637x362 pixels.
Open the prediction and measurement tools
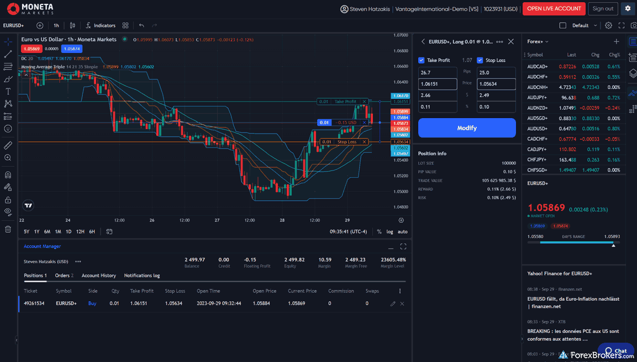coord(8,116)
